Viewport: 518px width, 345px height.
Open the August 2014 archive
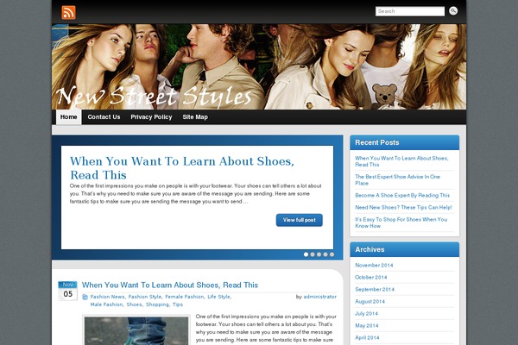[370, 301]
